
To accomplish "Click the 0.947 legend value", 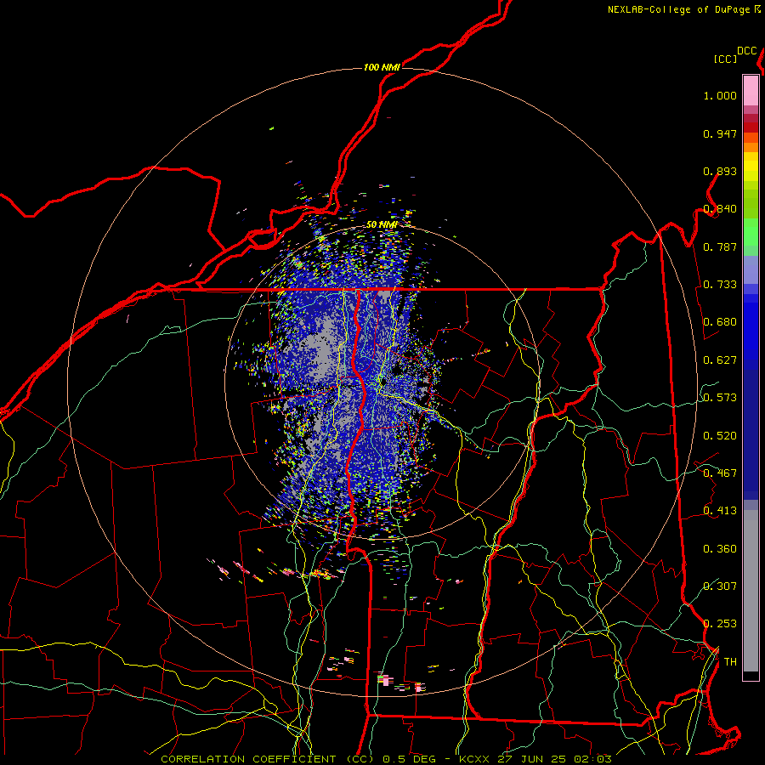I will pos(720,133).
